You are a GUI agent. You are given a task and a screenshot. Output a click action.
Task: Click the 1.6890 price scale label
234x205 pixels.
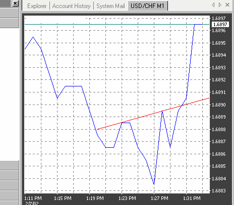[x=219, y=105]
